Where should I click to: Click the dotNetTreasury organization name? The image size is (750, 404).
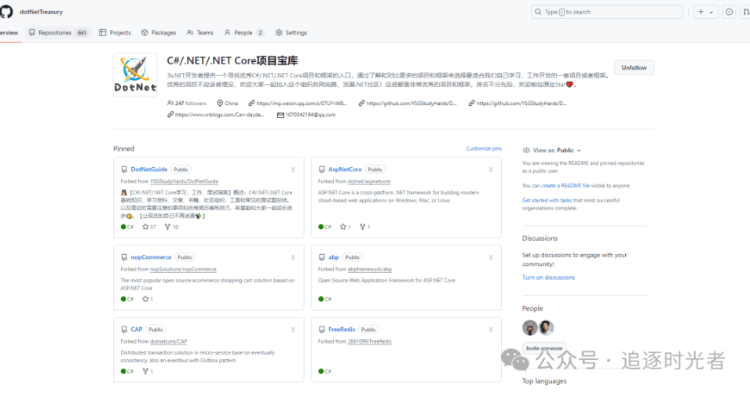(41, 12)
